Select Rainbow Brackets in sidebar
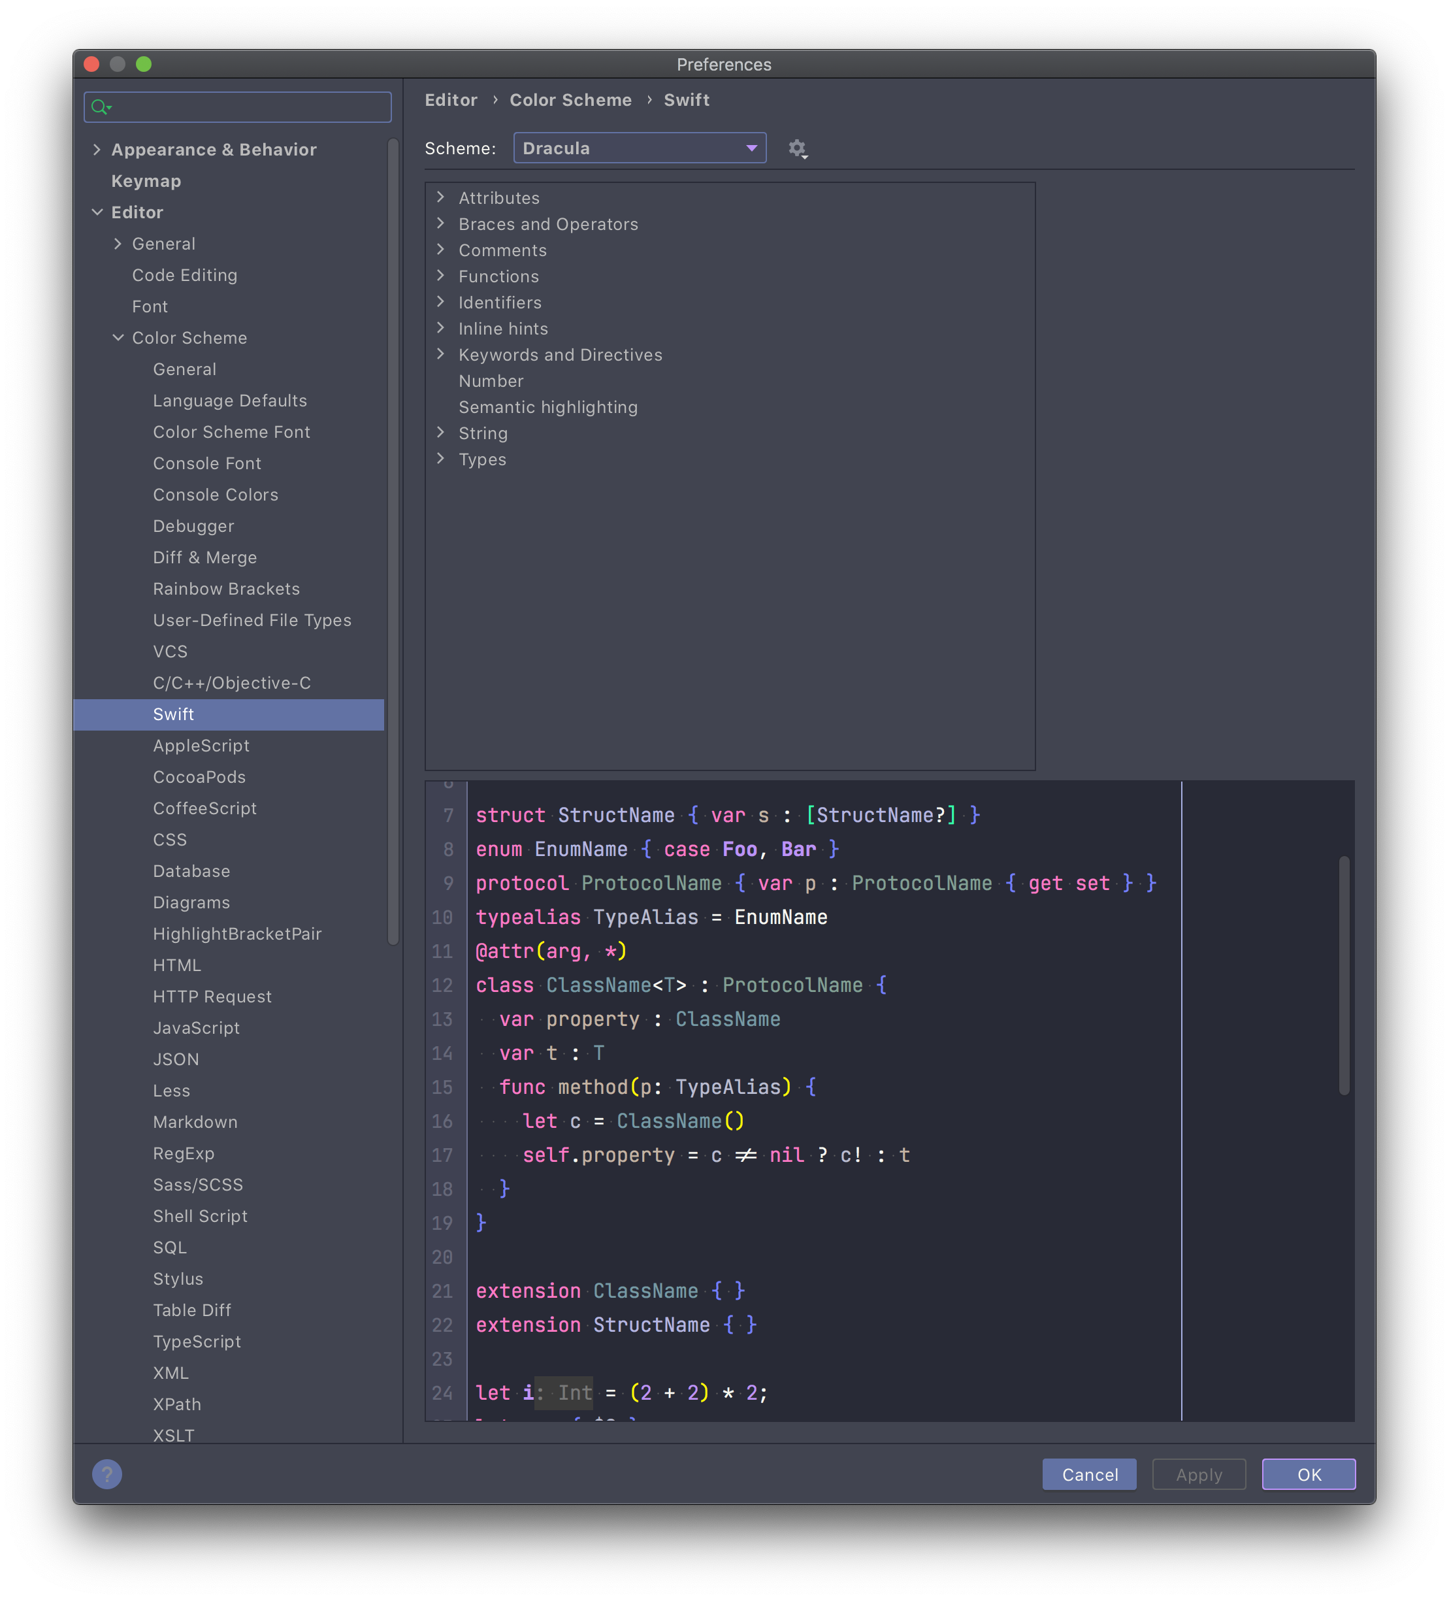 point(225,589)
